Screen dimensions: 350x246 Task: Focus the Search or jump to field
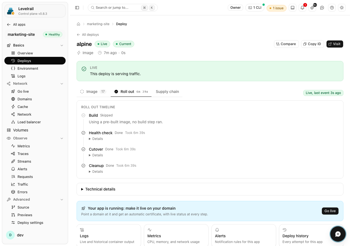pos(123,8)
